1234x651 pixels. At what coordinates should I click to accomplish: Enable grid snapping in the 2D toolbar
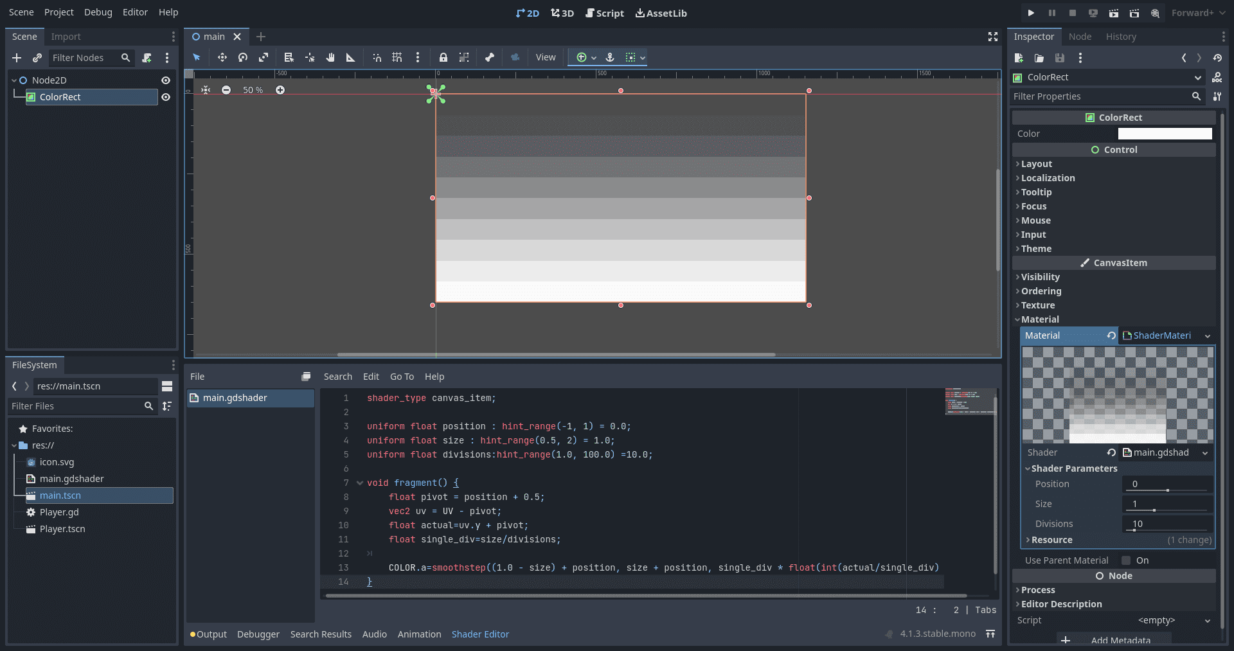tap(397, 57)
